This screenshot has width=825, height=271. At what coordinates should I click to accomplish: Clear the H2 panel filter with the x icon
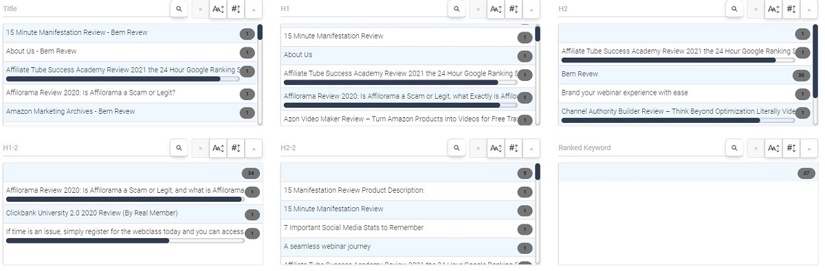756,9
